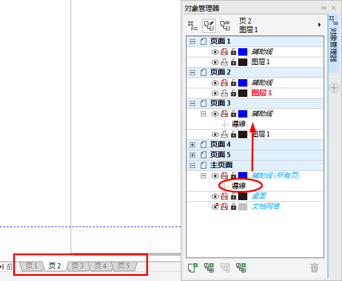Screen dimensions: 342x281
Task: Toggle eye of 页面 3 辅助线 layer
Action: [x=215, y=114]
